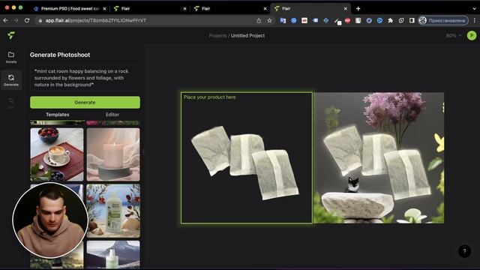Switch to Premium PSD Food sweet tab
480x270 pixels.
pyautogui.click(x=70, y=8)
